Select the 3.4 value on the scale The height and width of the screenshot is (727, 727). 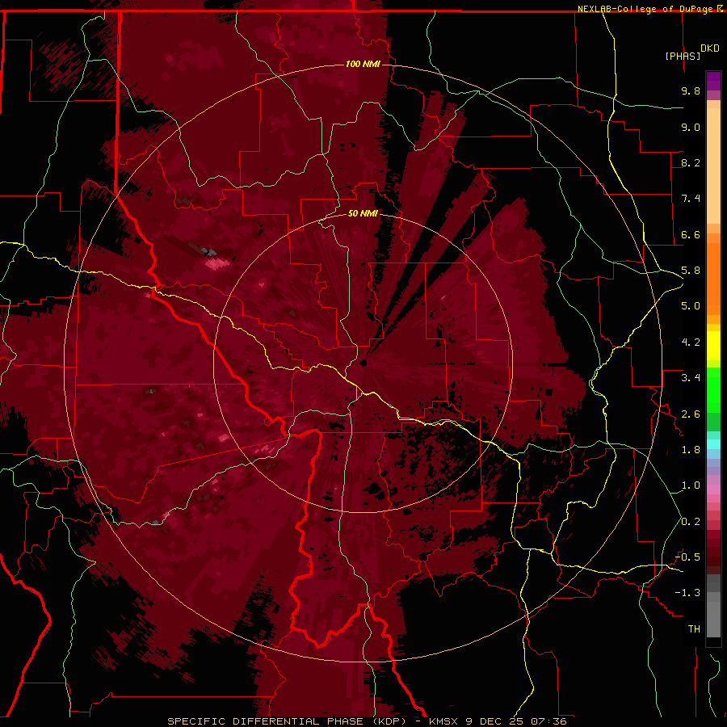(x=691, y=378)
